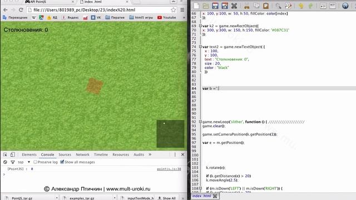This screenshot has width=356, height=200.
Task: Open dropdown arrow for PointJS_tar.gz download
Action: (x=57, y=198)
